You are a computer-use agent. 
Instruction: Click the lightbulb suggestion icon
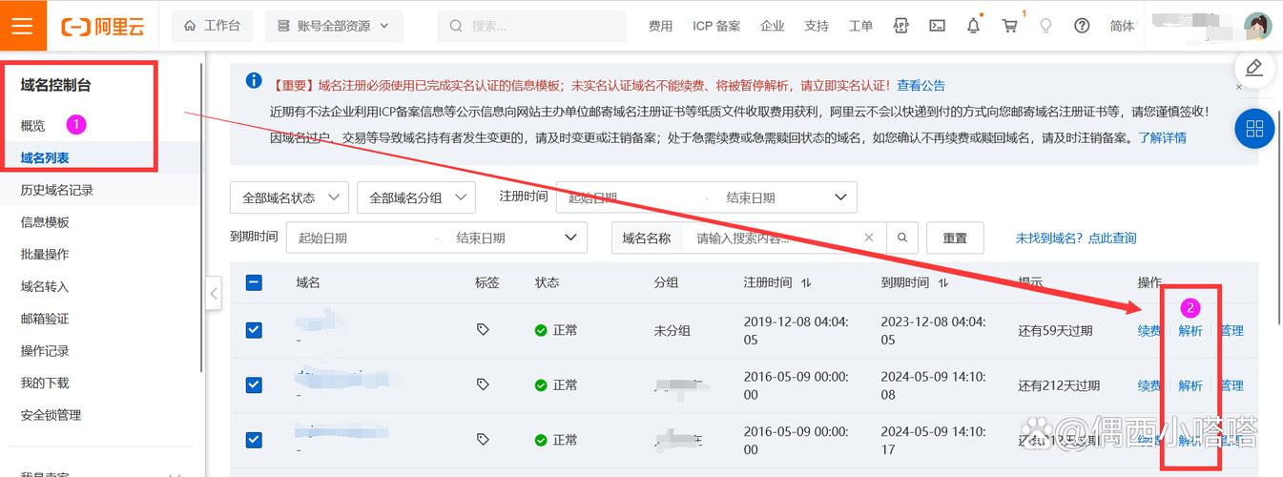pos(1045,26)
